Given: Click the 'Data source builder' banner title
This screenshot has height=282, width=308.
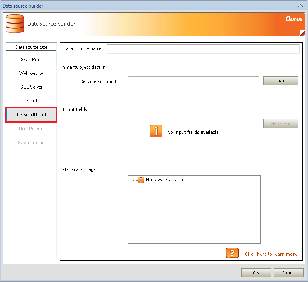Looking at the screenshot, I should [x=51, y=24].
